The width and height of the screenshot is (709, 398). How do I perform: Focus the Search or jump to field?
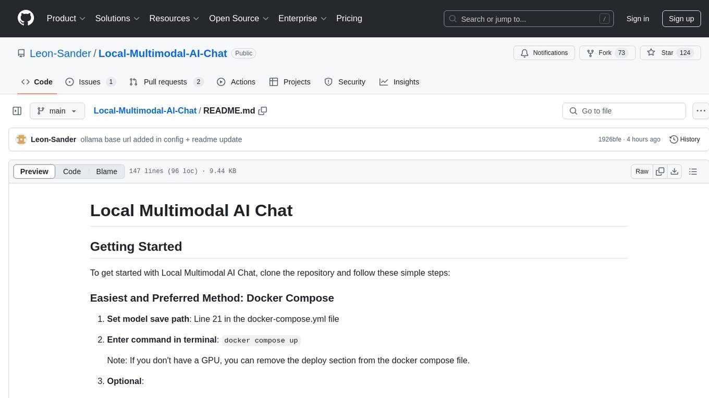[529, 19]
